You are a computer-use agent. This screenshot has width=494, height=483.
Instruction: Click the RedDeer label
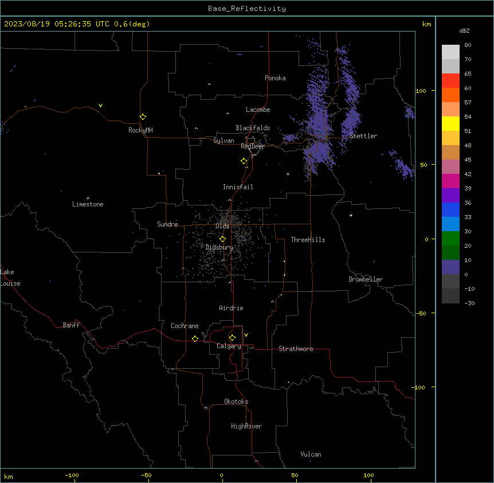252,146
